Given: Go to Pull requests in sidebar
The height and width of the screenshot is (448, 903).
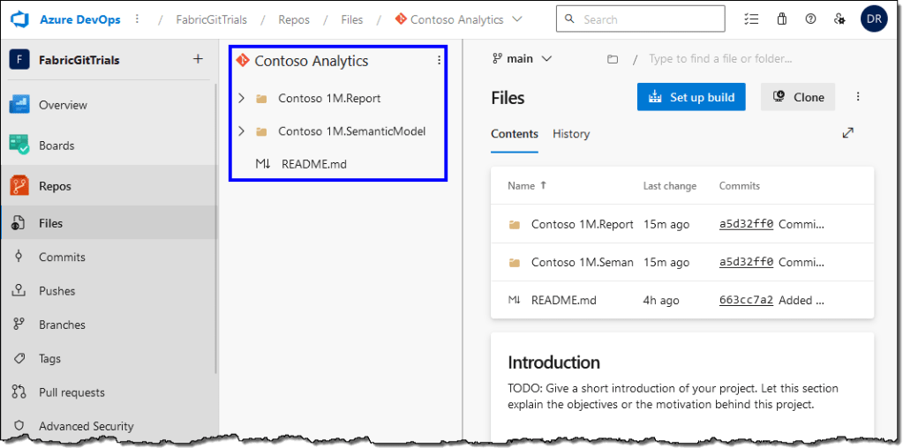Looking at the screenshot, I should pos(71,392).
